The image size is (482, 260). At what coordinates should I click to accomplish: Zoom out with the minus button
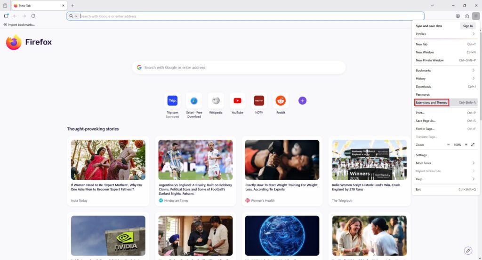[x=448, y=145]
